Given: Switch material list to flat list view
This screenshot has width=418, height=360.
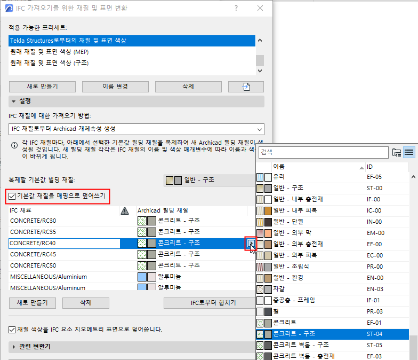Looking at the screenshot, I should 409,153.
